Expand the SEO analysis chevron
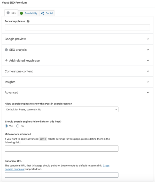The height and width of the screenshot is (182, 155). pyautogui.click(x=148, y=50)
